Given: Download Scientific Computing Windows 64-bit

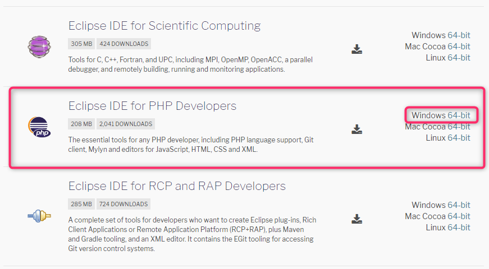Looking at the screenshot, I should [x=459, y=35].
